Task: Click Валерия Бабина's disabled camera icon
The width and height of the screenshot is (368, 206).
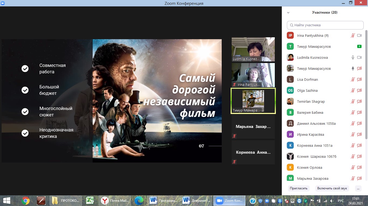Action: (x=359, y=112)
